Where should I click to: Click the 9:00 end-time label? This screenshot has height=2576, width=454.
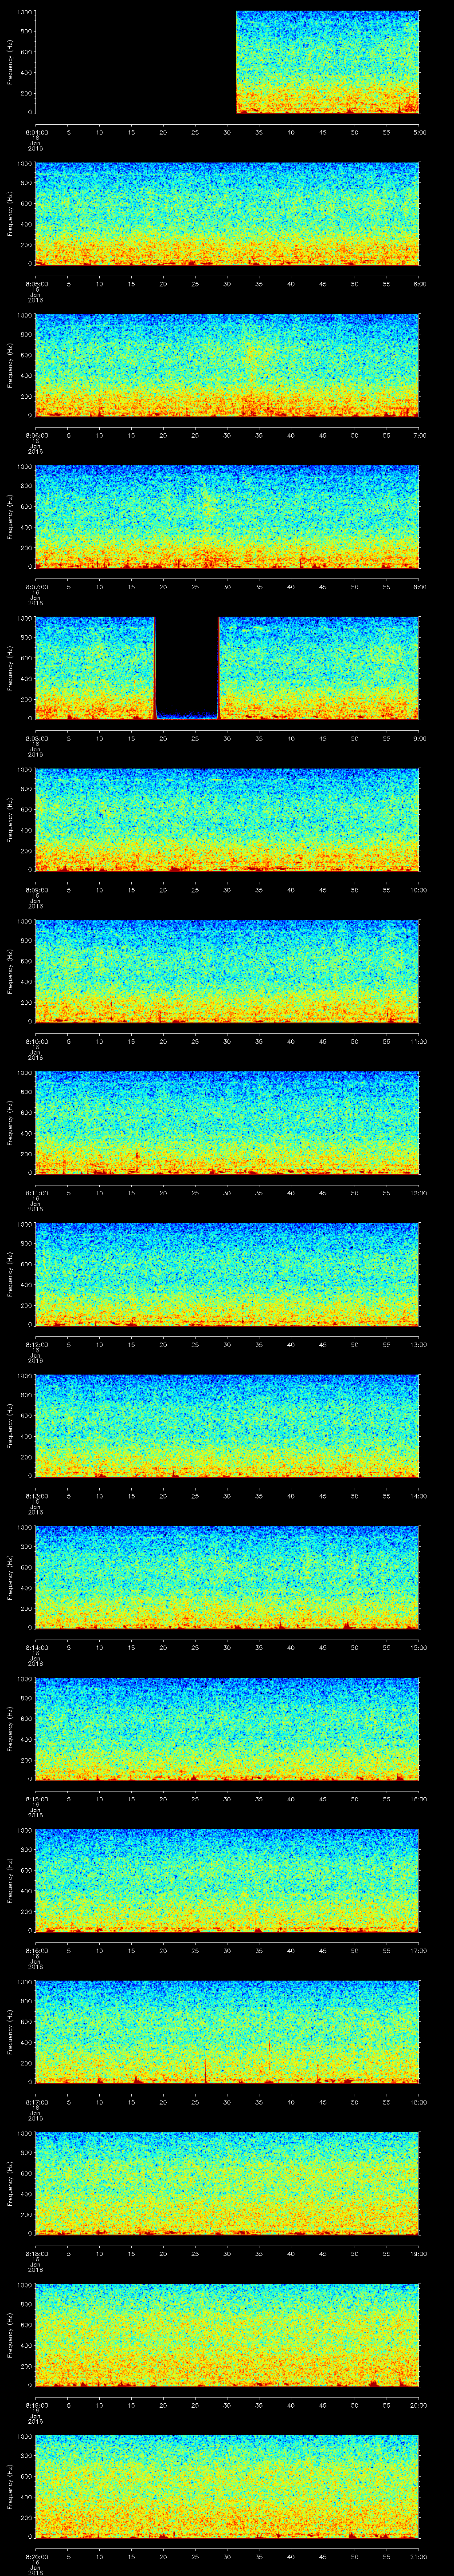(419, 738)
